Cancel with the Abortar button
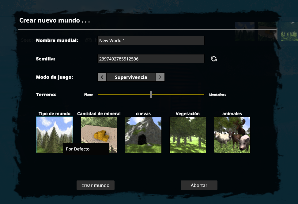This screenshot has height=204, width=298. (199, 185)
